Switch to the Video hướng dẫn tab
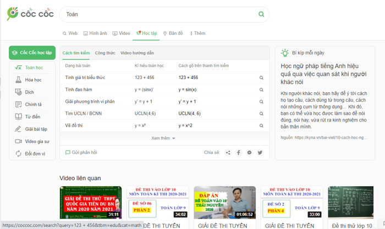This screenshot has height=229, width=385. (137, 53)
